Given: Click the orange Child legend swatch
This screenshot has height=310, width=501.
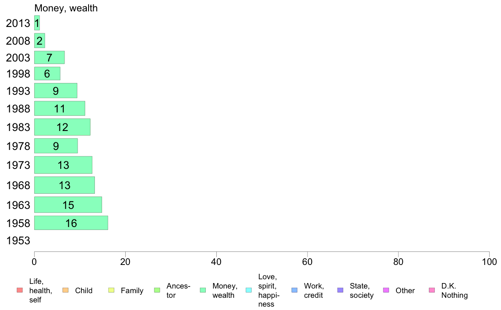Looking at the screenshot, I should 65,290.
